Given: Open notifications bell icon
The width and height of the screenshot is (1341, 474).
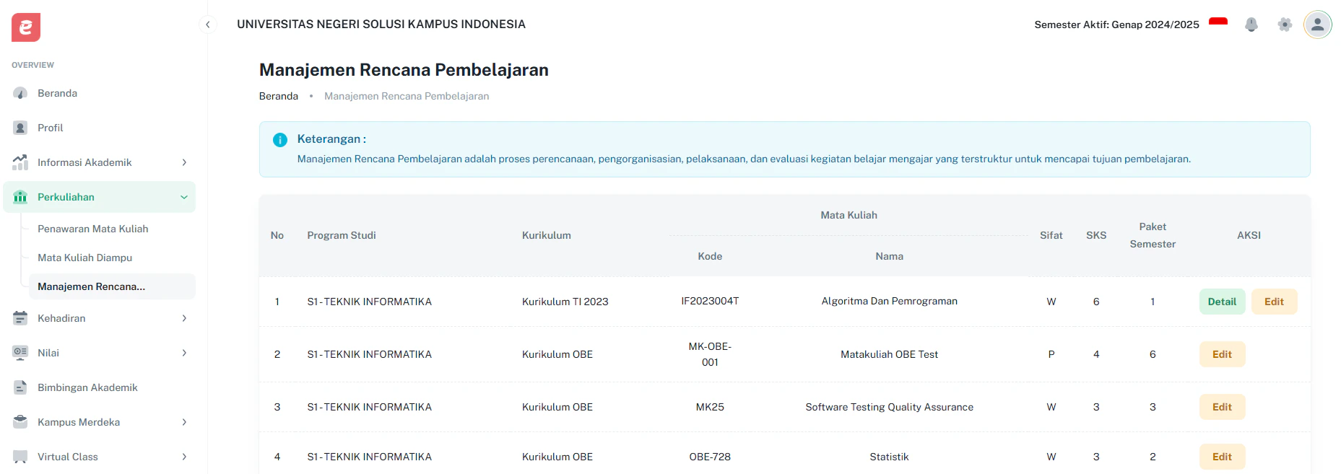Looking at the screenshot, I should point(1251,25).
